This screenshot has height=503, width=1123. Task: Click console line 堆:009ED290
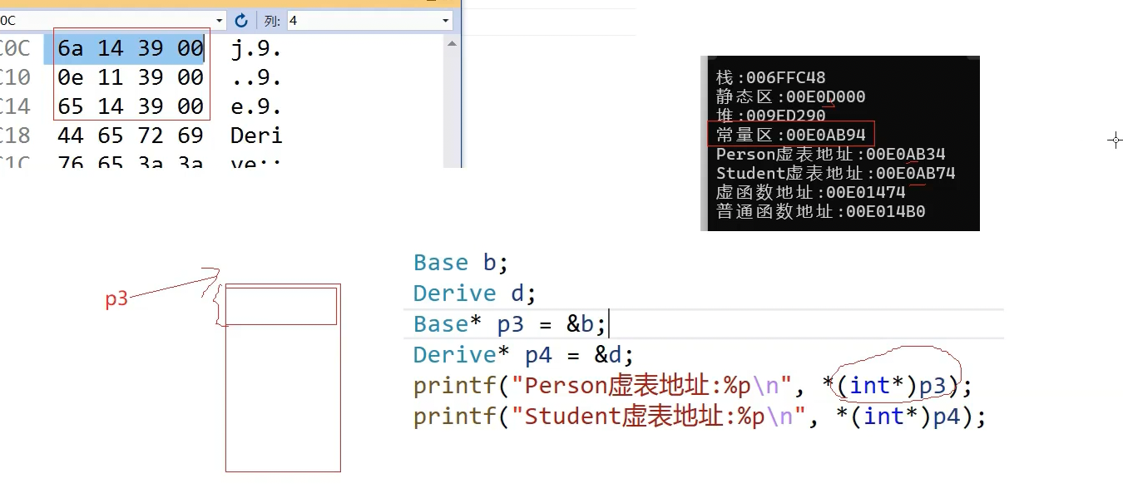click(x=771, y=116)
